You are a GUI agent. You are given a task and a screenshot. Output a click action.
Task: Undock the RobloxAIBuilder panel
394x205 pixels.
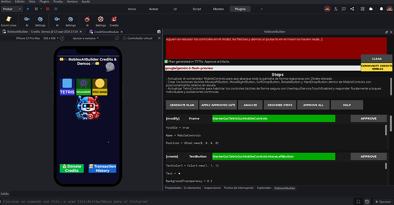point(387,32)
